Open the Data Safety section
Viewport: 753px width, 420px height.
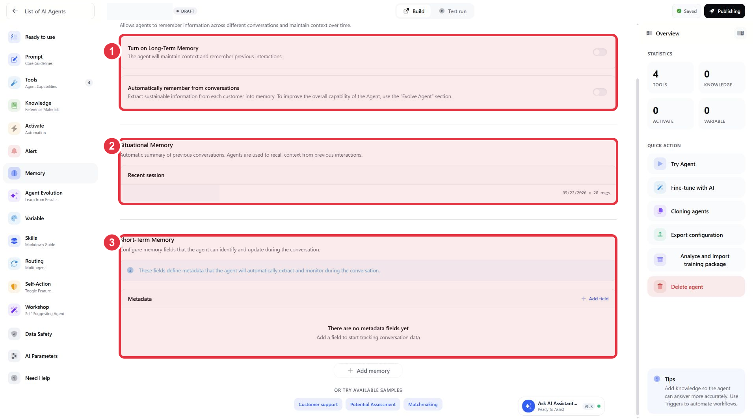[50, 334]
